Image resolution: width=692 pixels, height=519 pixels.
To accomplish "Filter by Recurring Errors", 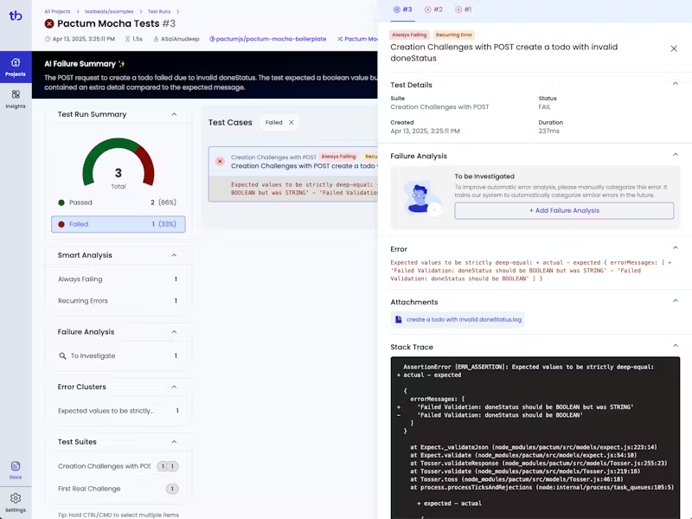I will tap(118, 301).
